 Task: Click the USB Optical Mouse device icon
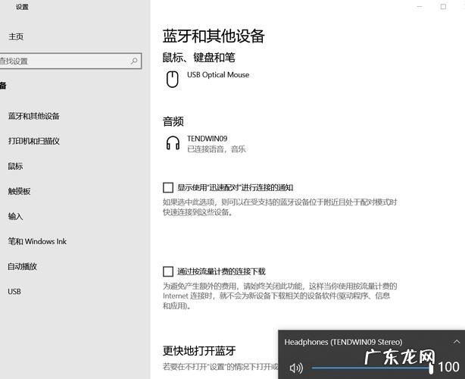[172, 77]
